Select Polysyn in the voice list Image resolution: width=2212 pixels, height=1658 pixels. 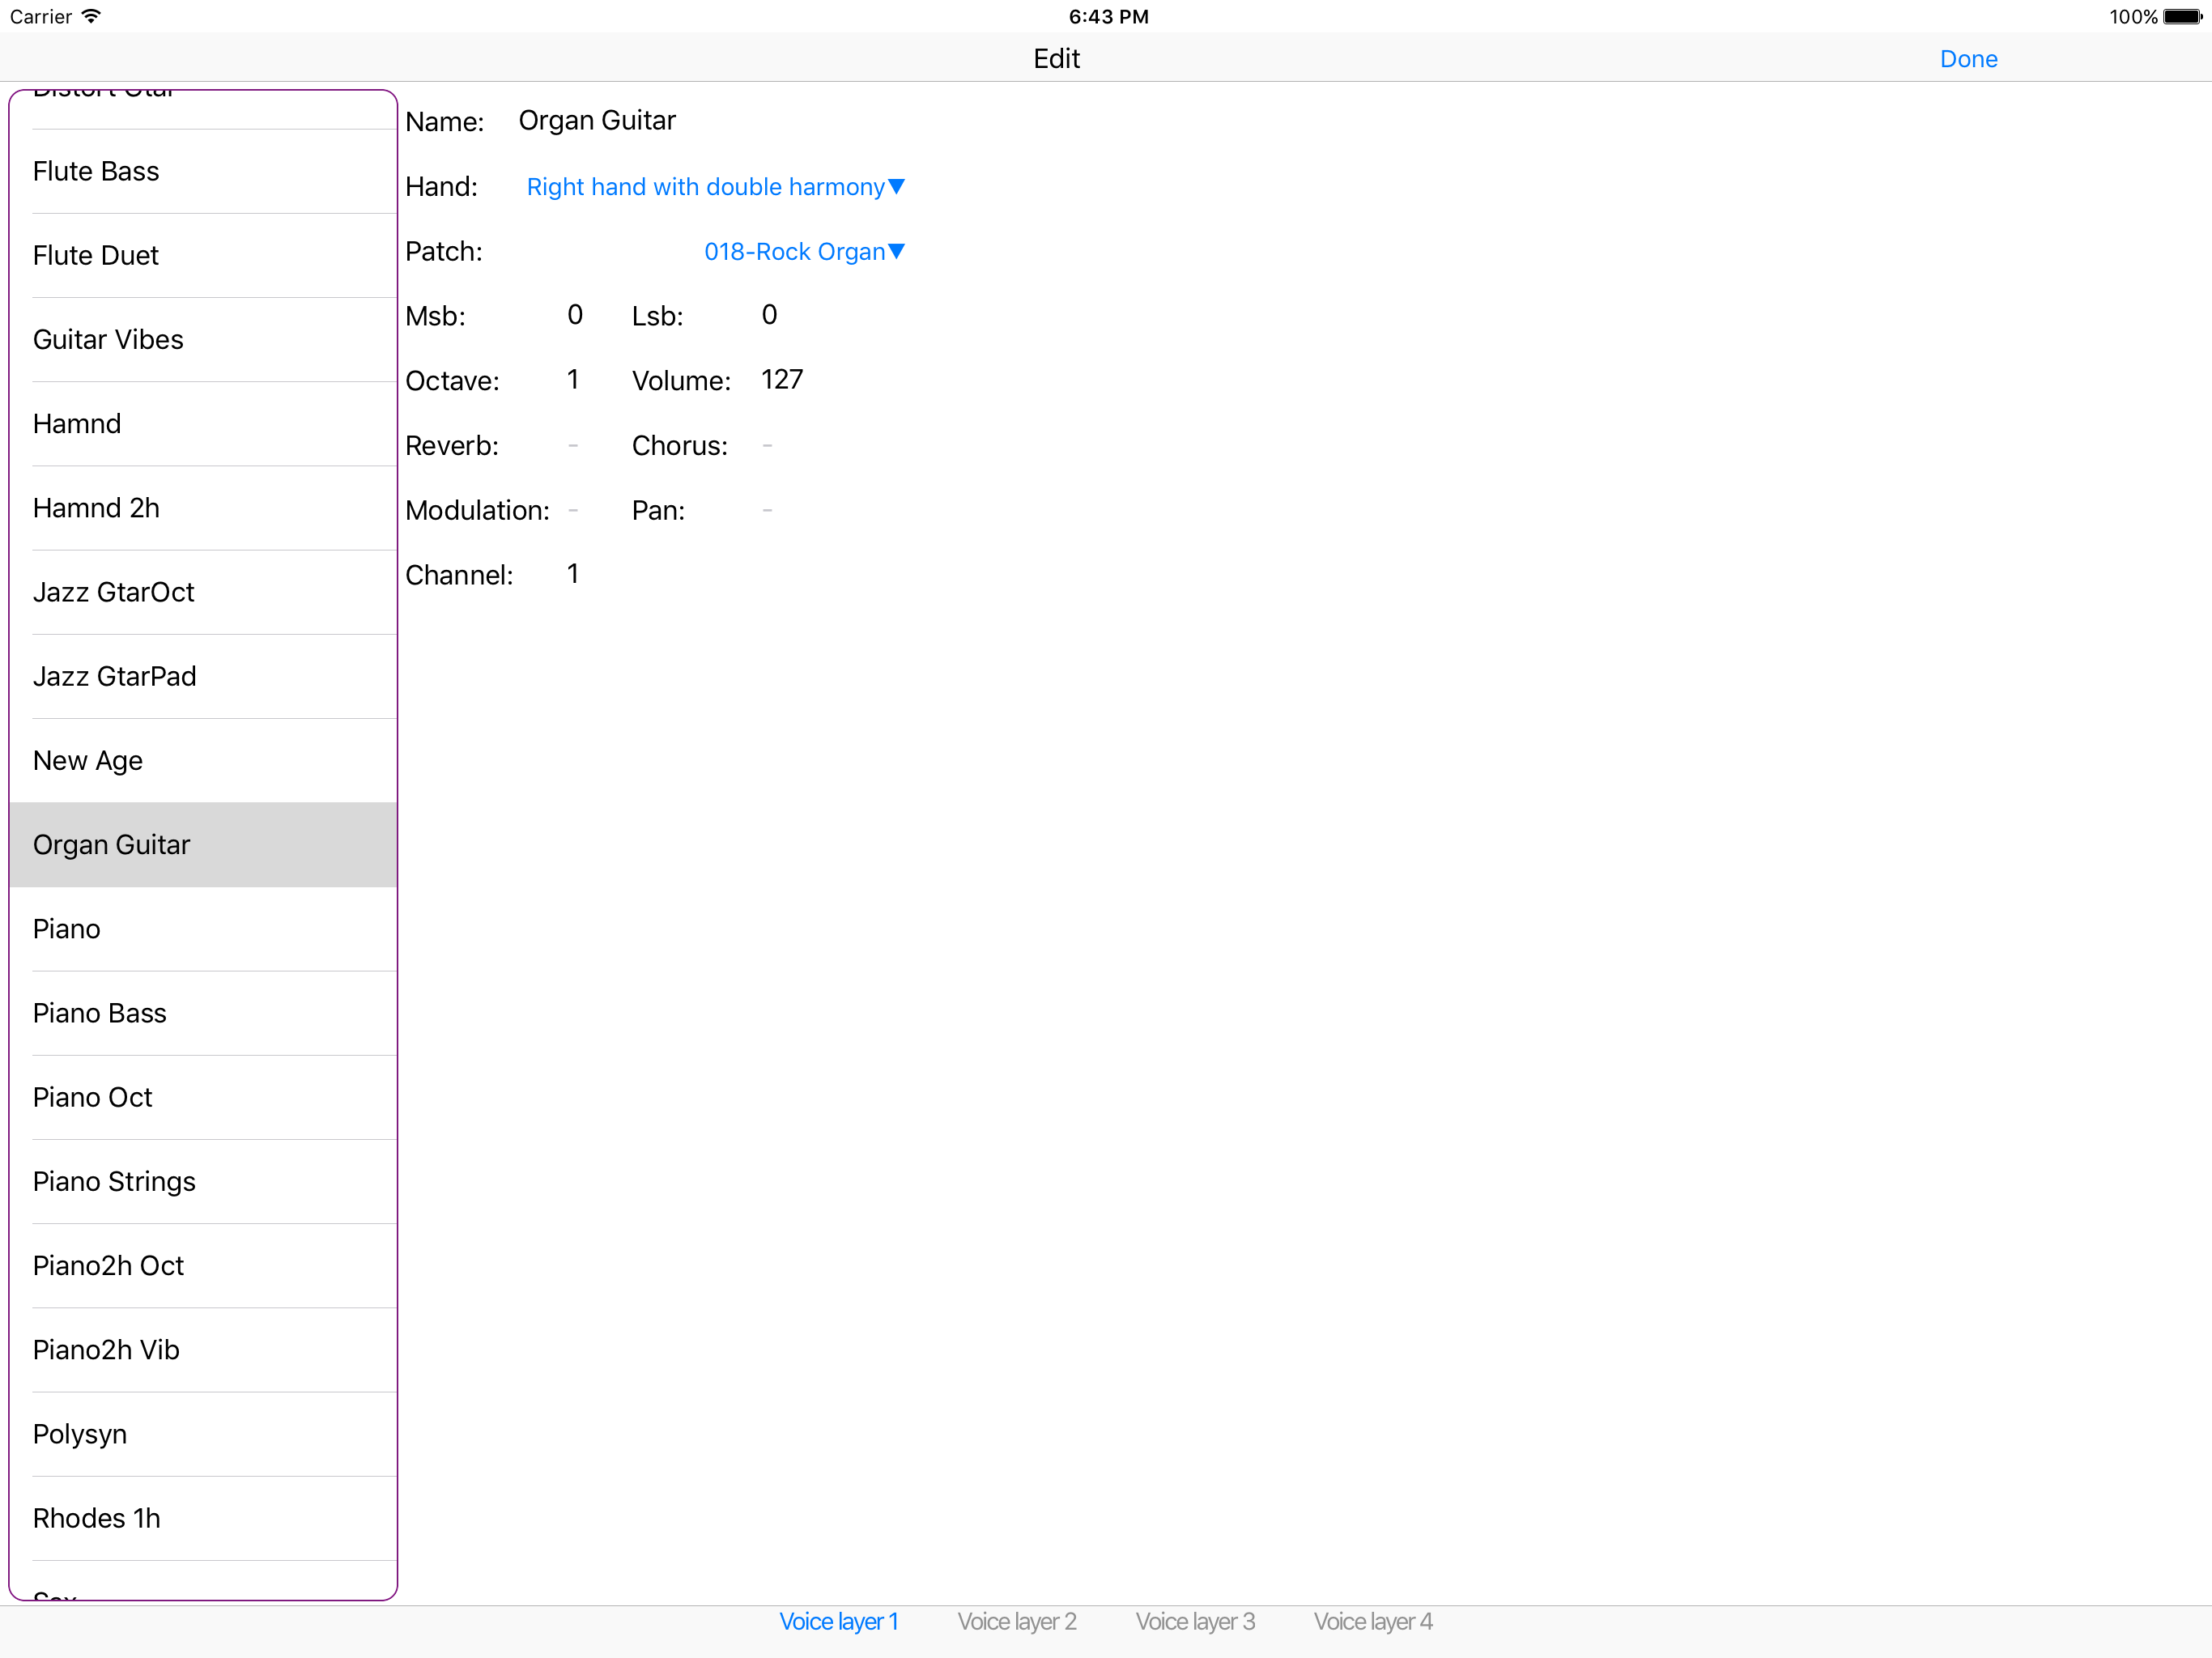click(x=203, y=1435)
